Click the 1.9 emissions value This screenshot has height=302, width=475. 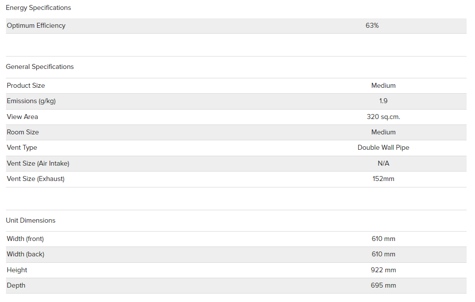(383, 101)
